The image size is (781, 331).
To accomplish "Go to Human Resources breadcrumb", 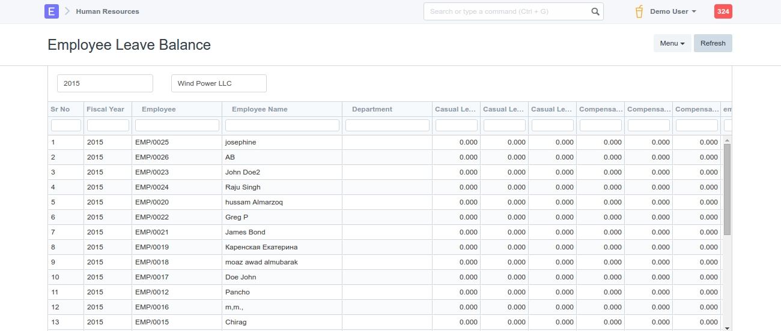I will coord(107,11).
